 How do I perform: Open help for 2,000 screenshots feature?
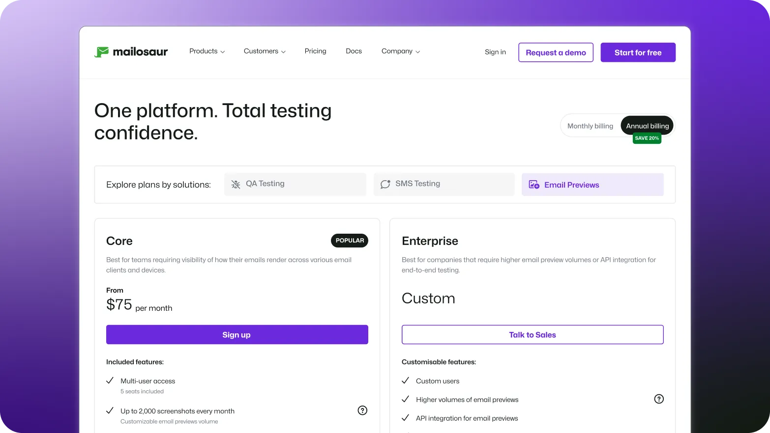[x=362, y=410]
